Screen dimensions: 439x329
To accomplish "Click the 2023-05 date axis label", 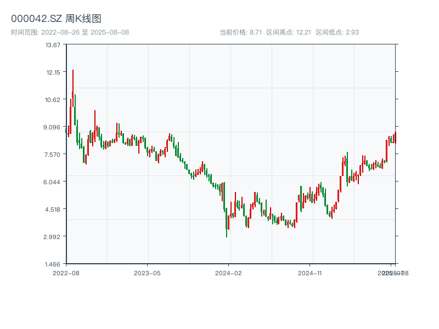I will point(147,273).
